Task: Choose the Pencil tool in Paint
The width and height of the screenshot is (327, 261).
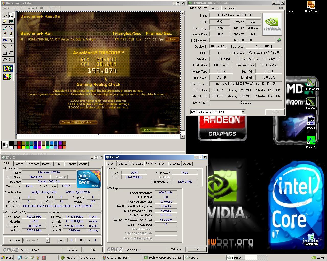Action: click(5, 34)
